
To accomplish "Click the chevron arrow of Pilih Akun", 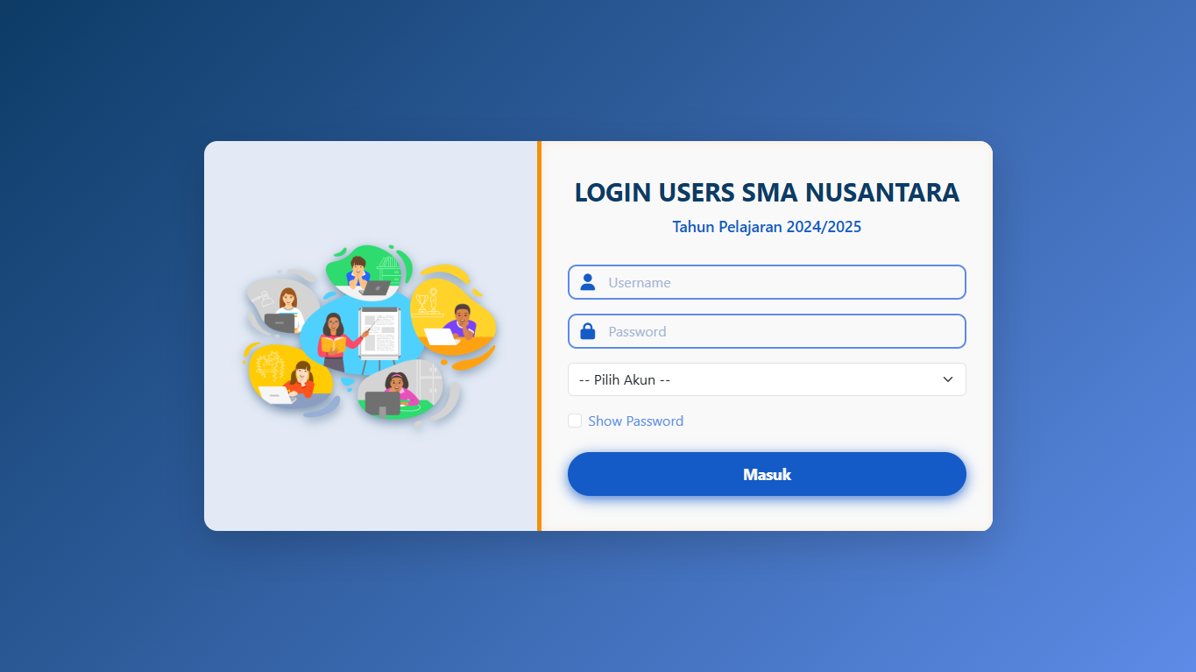I will point(947,379).
